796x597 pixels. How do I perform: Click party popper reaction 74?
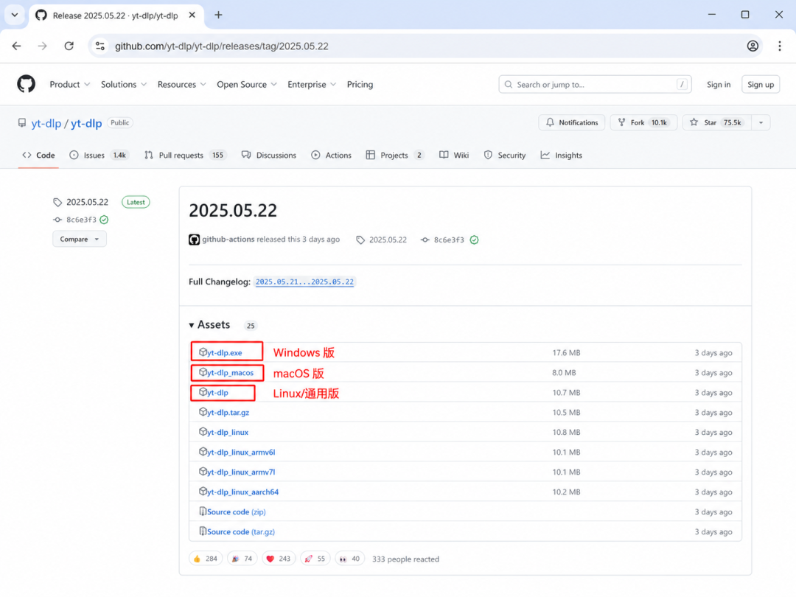(x=242, y=559)
